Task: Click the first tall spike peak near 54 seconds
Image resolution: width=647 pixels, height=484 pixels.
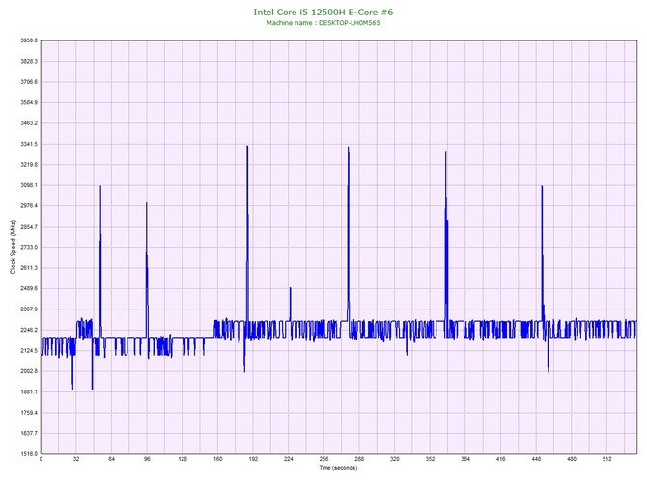Action: click(x=99, y=186)
